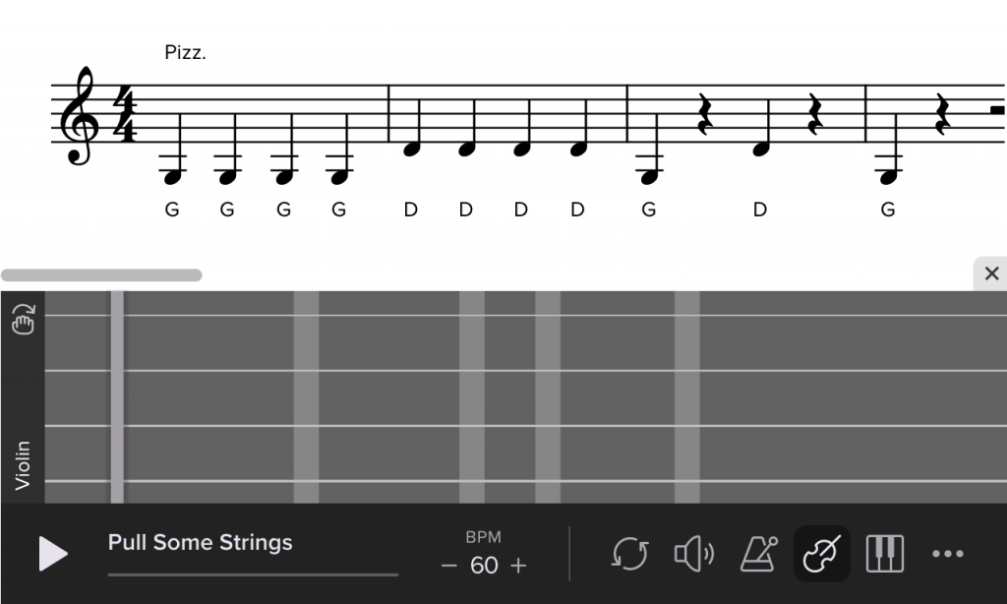Viewport: 1007px width, 604px height.
Task: Increase BPM with the plus button
Action: point(518,566)
